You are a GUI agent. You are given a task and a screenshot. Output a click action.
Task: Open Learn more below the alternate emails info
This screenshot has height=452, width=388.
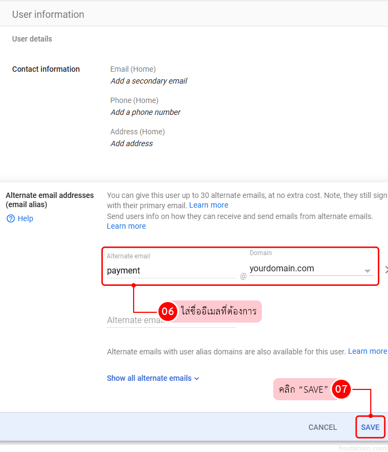126,226
